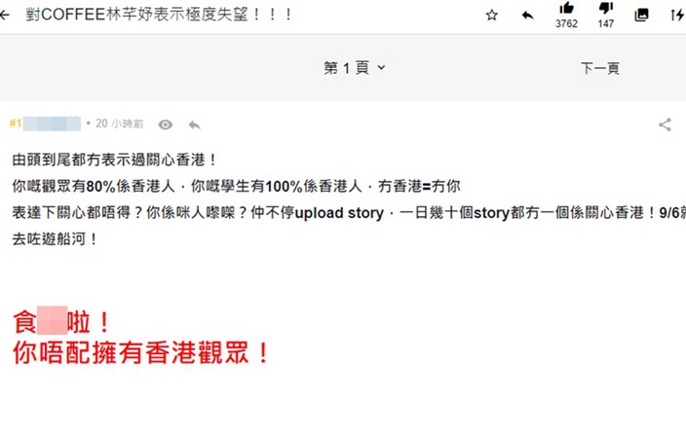Click the blurred username on post #1

tap(52, 124)
